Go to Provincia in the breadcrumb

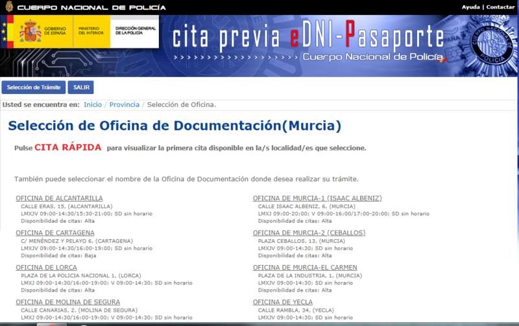pos(125,105)
